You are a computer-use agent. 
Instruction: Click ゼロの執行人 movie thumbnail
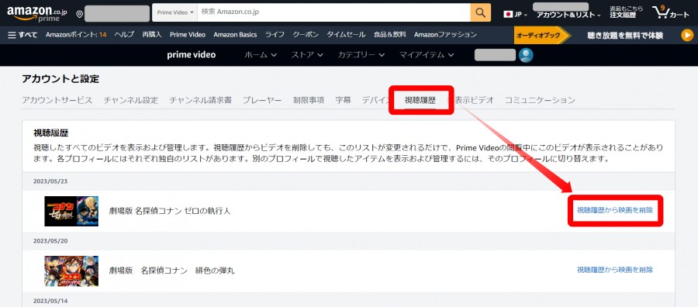pyautogui.click(x=71, y=211)
